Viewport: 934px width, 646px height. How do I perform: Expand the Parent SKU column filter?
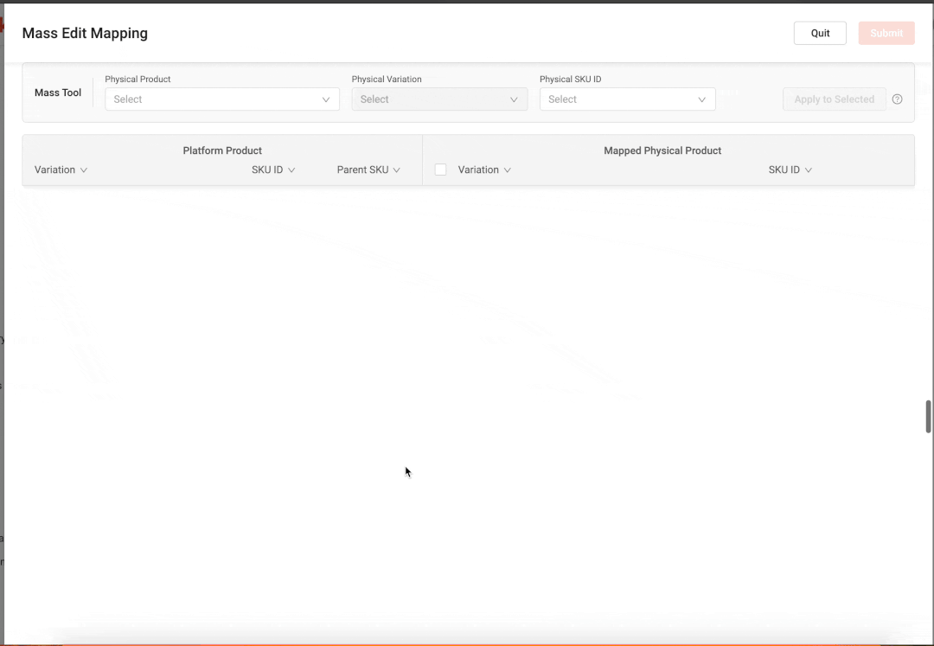[397, 170]
